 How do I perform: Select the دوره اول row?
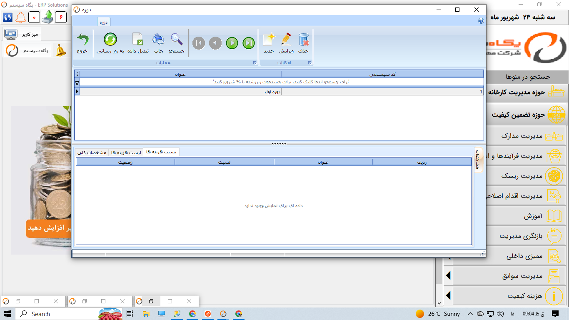tap(279, 92)
